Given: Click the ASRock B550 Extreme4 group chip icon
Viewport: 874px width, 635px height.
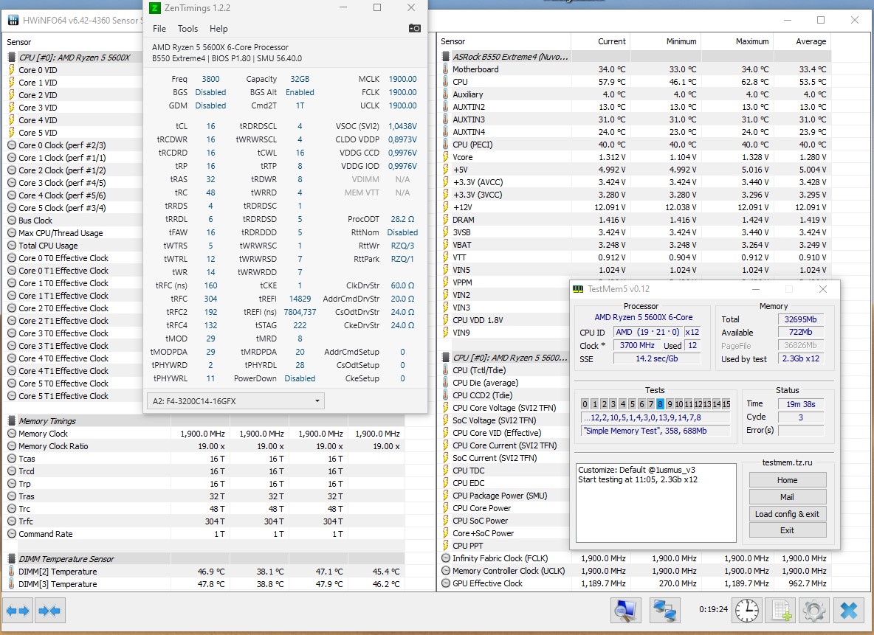Looking at the screenshot, I should pos(445,56).
